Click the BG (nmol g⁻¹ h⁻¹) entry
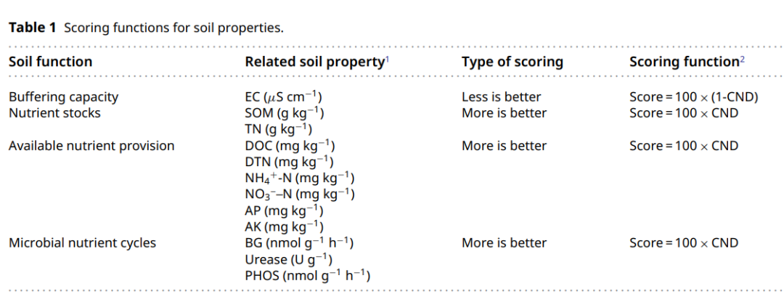Screen dimensions: 784x294 point(300,243)
